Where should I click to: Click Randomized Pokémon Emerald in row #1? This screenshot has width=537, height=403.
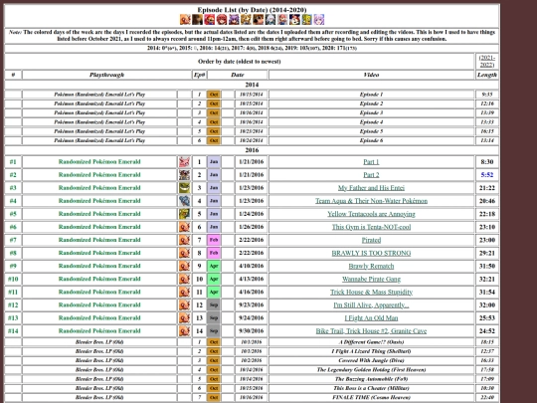coord(99,162)
